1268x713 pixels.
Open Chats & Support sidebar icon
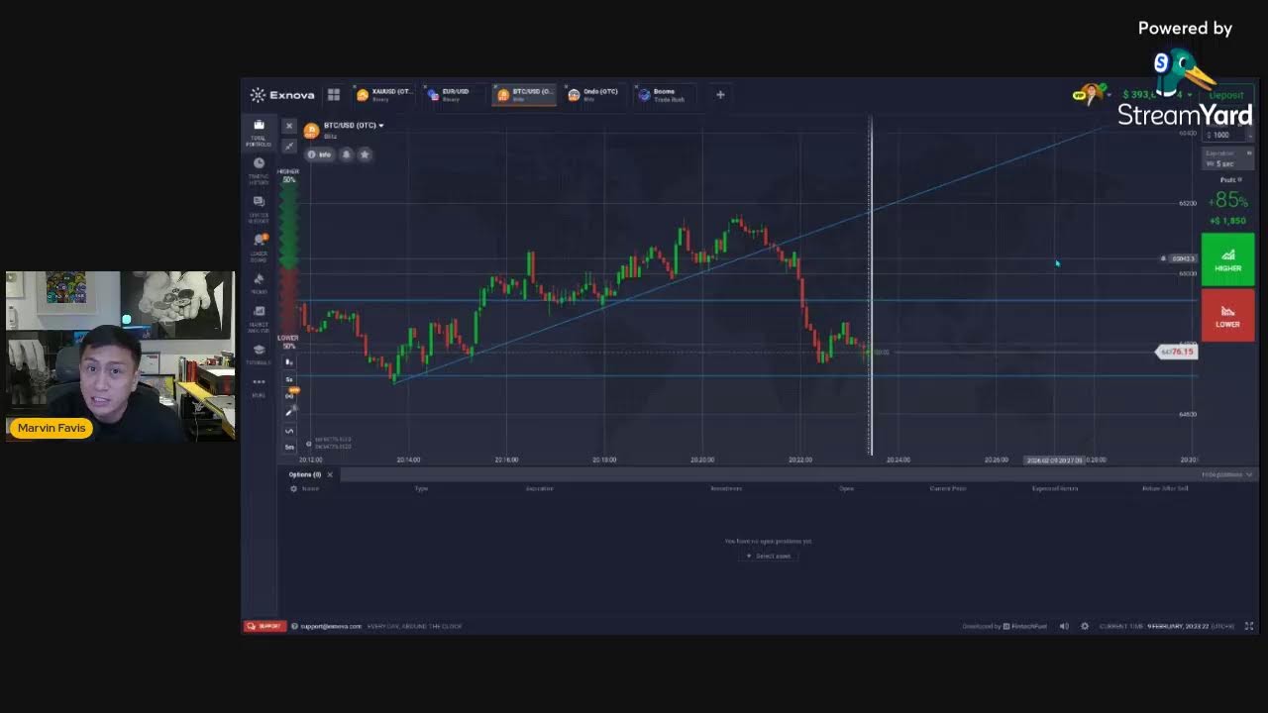259,207
